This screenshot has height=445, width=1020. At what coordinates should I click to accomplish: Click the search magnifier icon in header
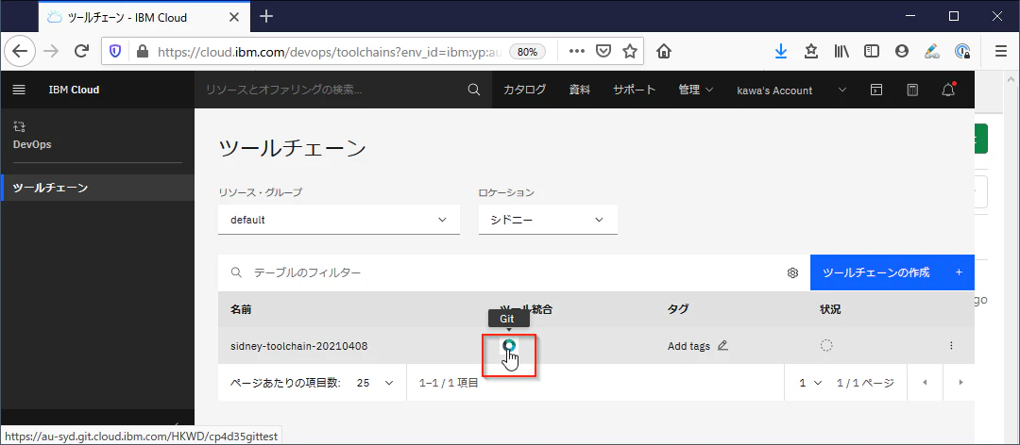pos(474,90)
